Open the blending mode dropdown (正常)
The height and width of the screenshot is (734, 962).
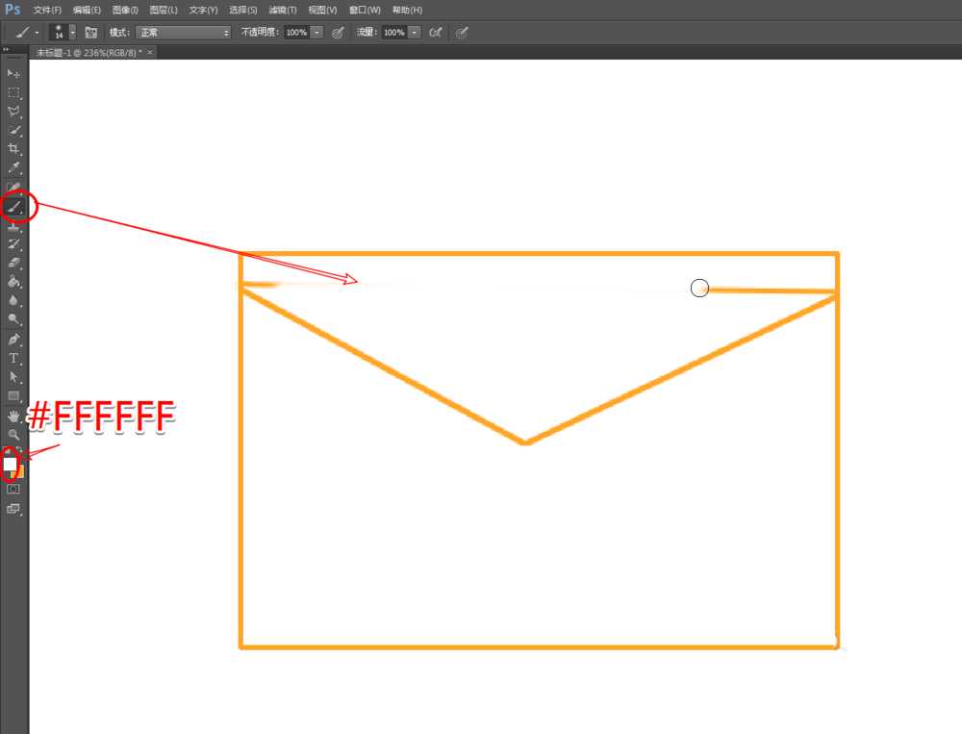[184, 32]
